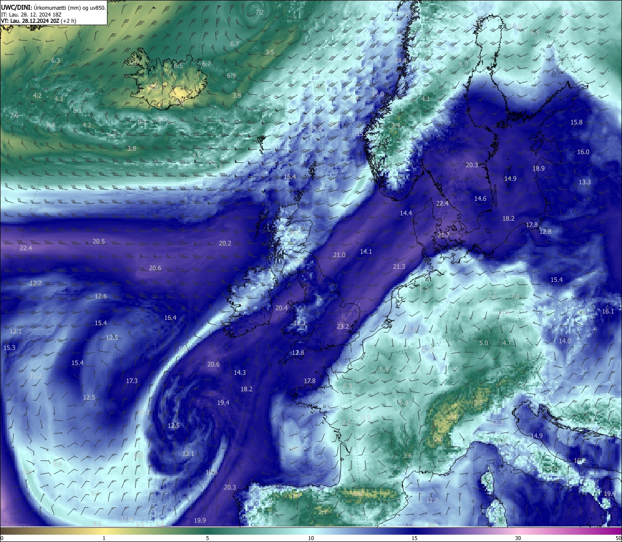622x542 pixels.
Task: Click the 18.9 value on the map
Action: [x=538, y=168]
